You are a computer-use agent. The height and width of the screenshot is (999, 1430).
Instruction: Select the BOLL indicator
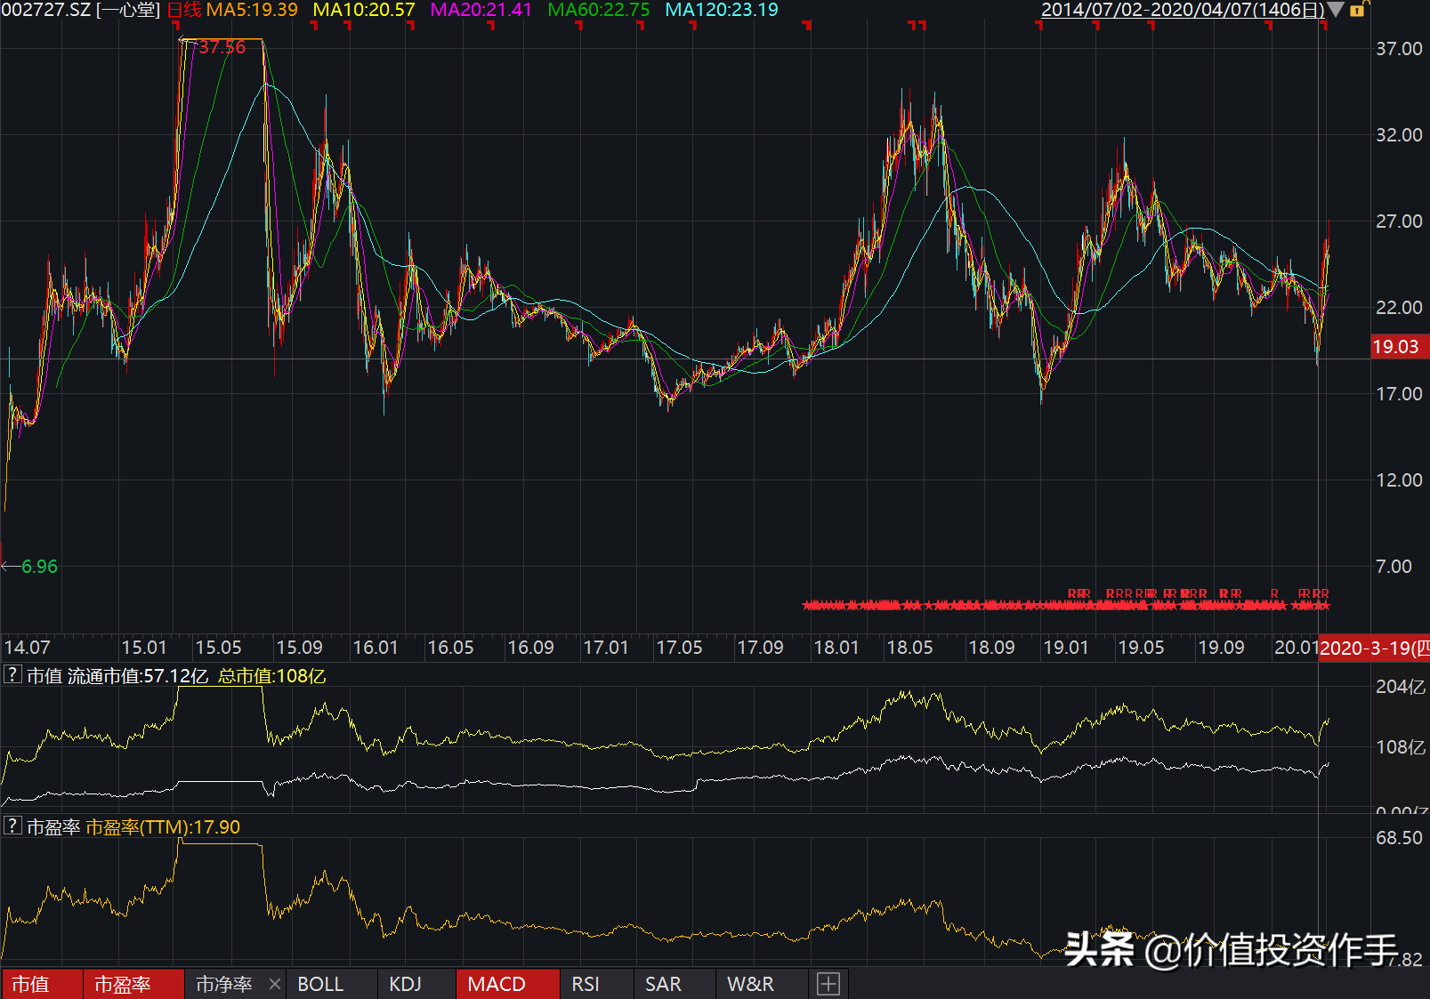pos(320,984)
